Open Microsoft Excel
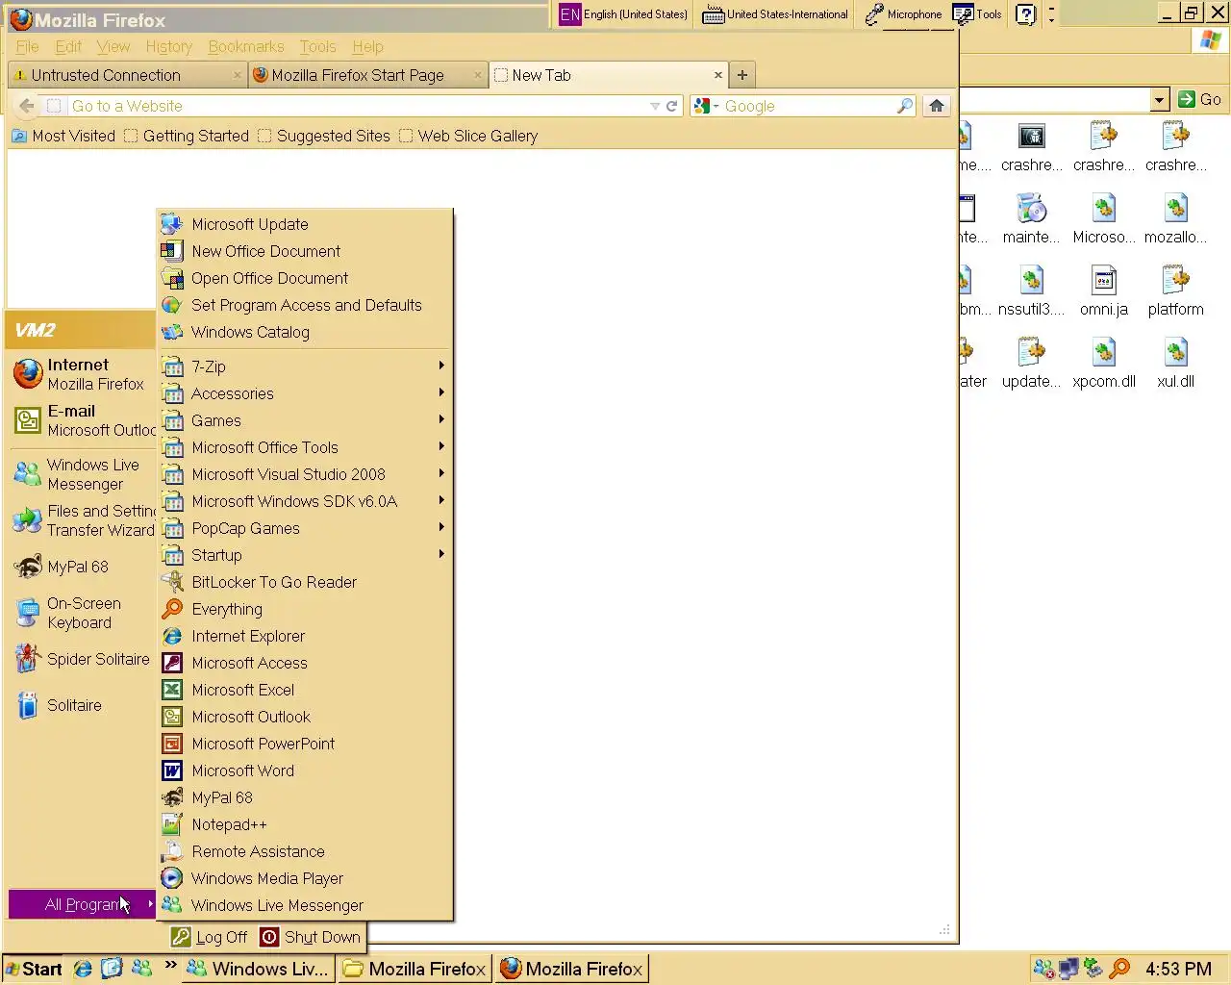Viewport: 1231px width, 985px height. (304, 690)
